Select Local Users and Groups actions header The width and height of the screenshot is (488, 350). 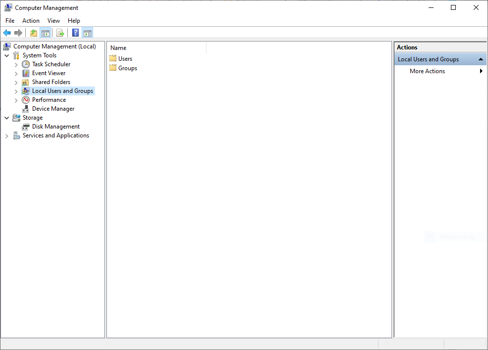440,59
